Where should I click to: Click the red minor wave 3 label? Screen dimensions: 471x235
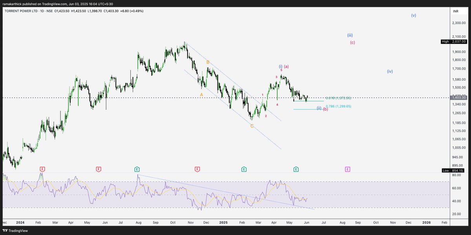coord(276,77)
